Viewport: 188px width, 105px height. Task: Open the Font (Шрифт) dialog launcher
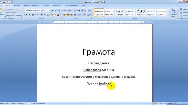(61, 19)
